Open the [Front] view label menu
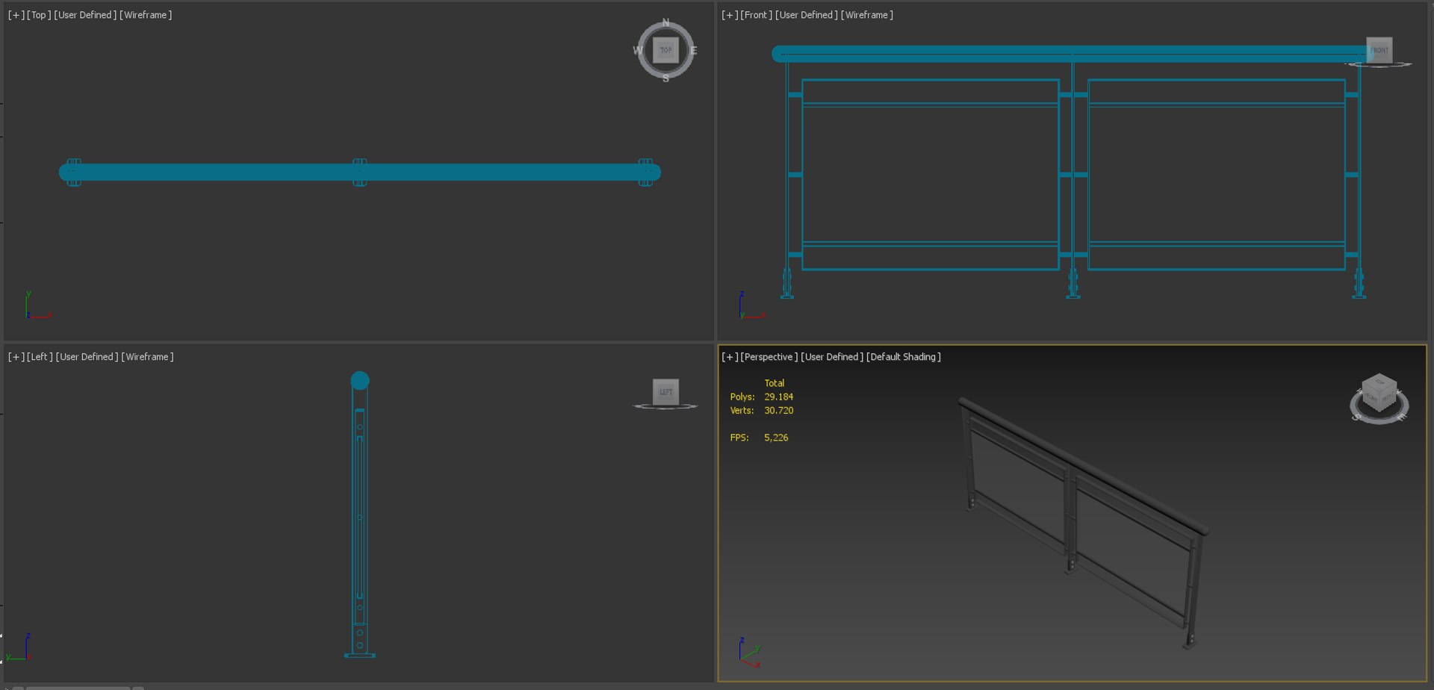Viewport: 1434px width, 690px height. [756, 15]
